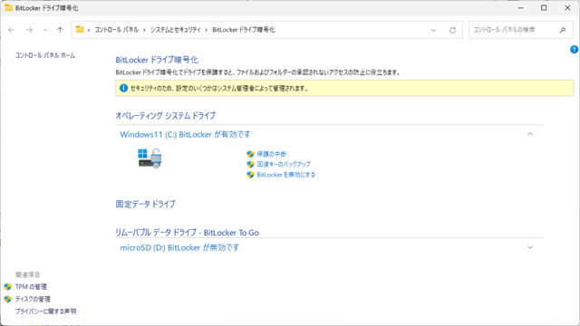Click the info icon in yellow banner
This screenshot has height=326, width=580.
(123, 88)
